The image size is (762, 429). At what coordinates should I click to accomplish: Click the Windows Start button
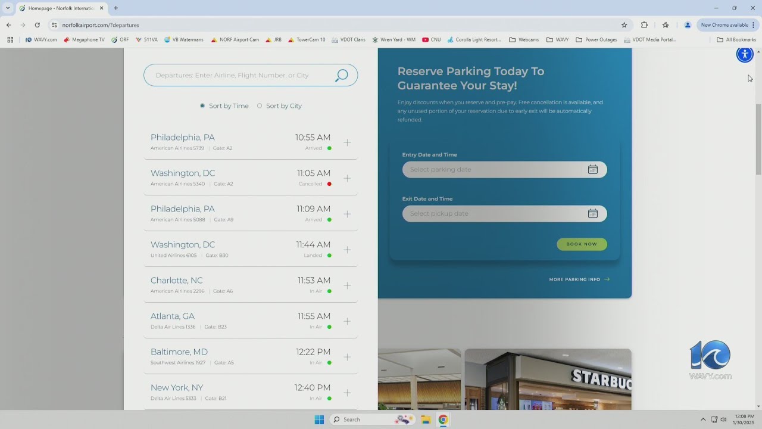point(319,419)
